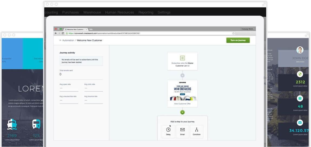Click the browser URL address field
This screenshot has height=147, width=311.
pos(149,33)
